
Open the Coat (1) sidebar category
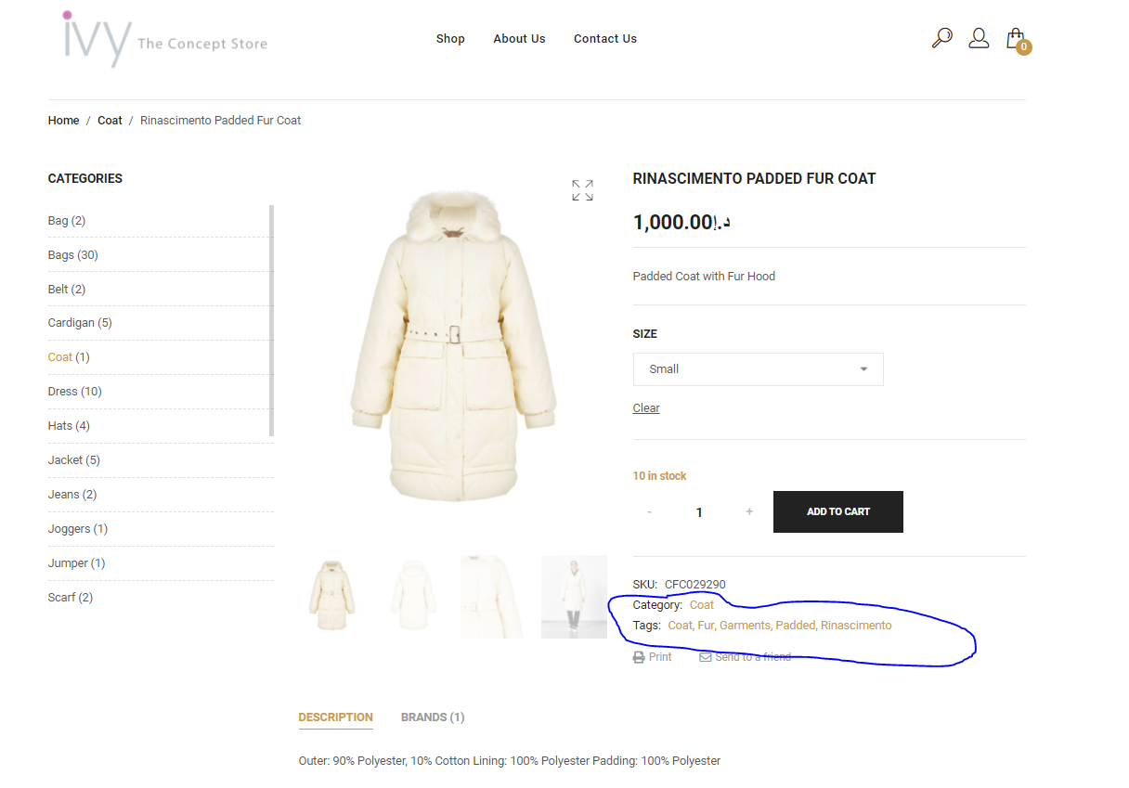69,357
